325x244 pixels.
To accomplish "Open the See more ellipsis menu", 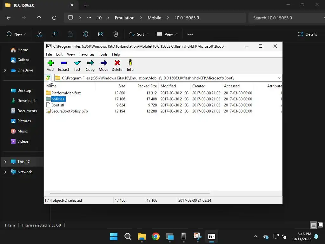I will pyautogui.click(x=190, y=34).
